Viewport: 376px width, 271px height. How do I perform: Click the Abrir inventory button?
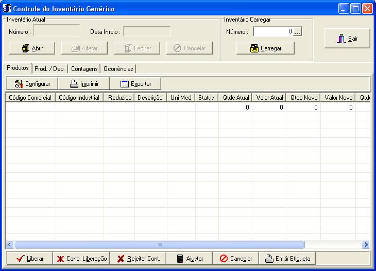pyautogui.click(x=32, y=48)
